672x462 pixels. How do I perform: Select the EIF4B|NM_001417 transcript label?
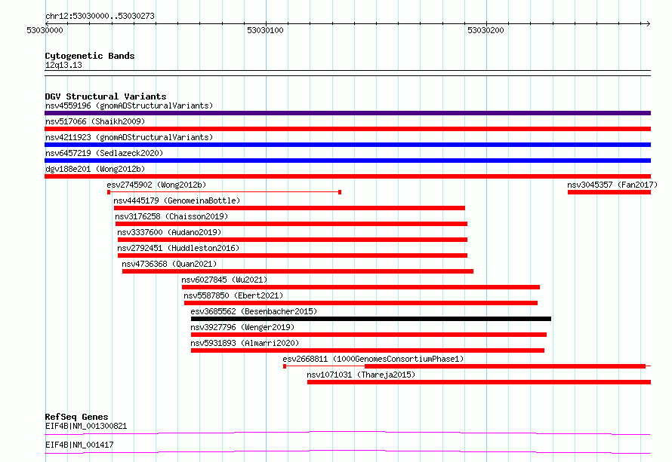(x=79, y=445)
